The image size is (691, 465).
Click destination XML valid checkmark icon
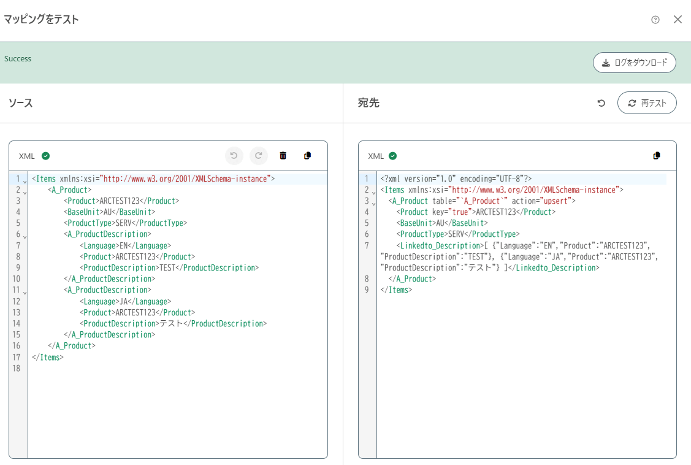pos(392,156)
